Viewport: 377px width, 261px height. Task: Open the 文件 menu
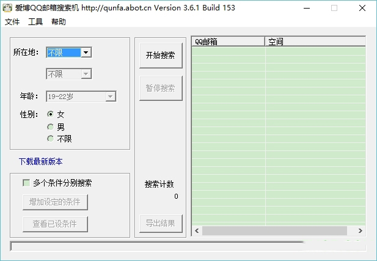point(12,22)
